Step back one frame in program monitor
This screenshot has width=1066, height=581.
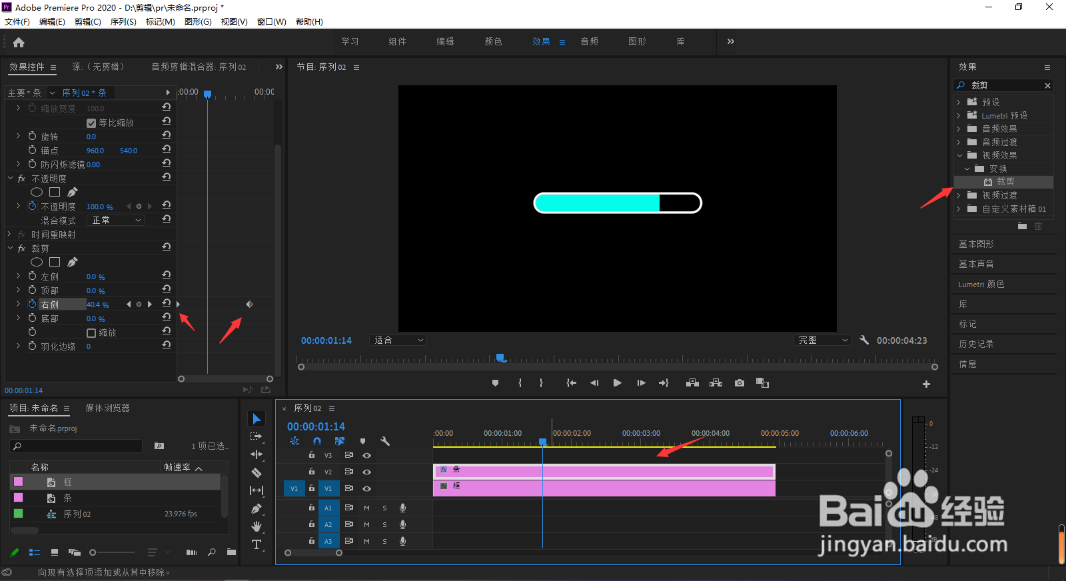(x=594, y=383)
